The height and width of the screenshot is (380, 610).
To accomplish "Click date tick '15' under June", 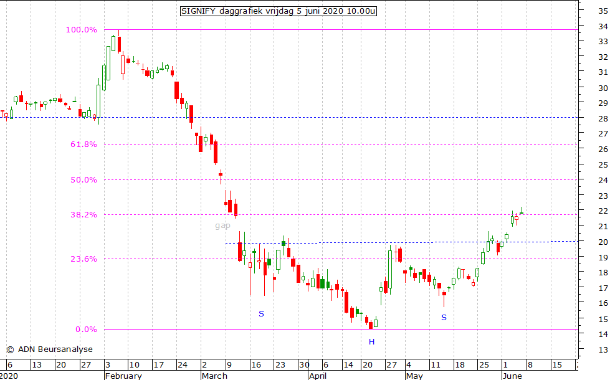I will [x=557, y=365].
